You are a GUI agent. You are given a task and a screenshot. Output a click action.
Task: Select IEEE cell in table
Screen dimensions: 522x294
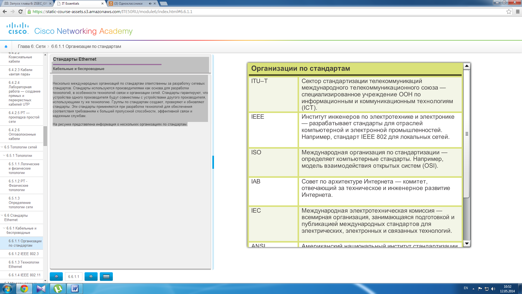tap(273, 130)
